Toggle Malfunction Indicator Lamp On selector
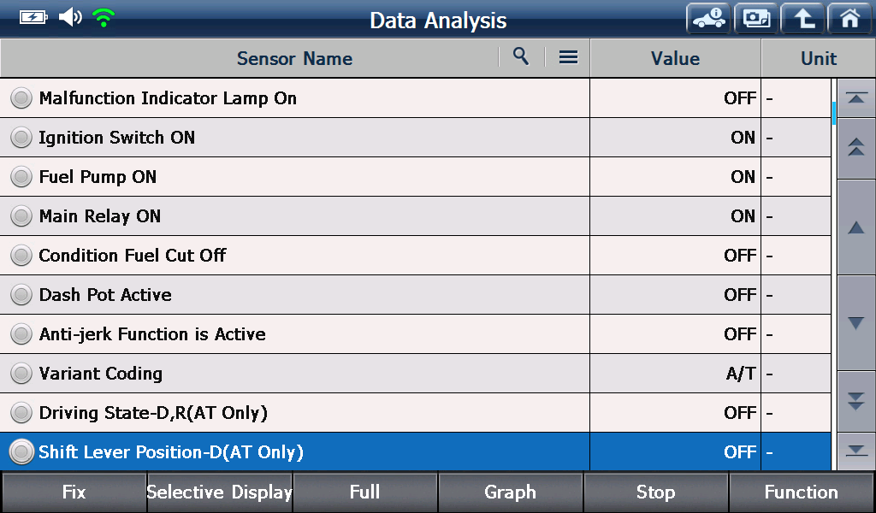The height and width of the screenshot is (513, 876). pyautogui.click(x=21, y=98)
